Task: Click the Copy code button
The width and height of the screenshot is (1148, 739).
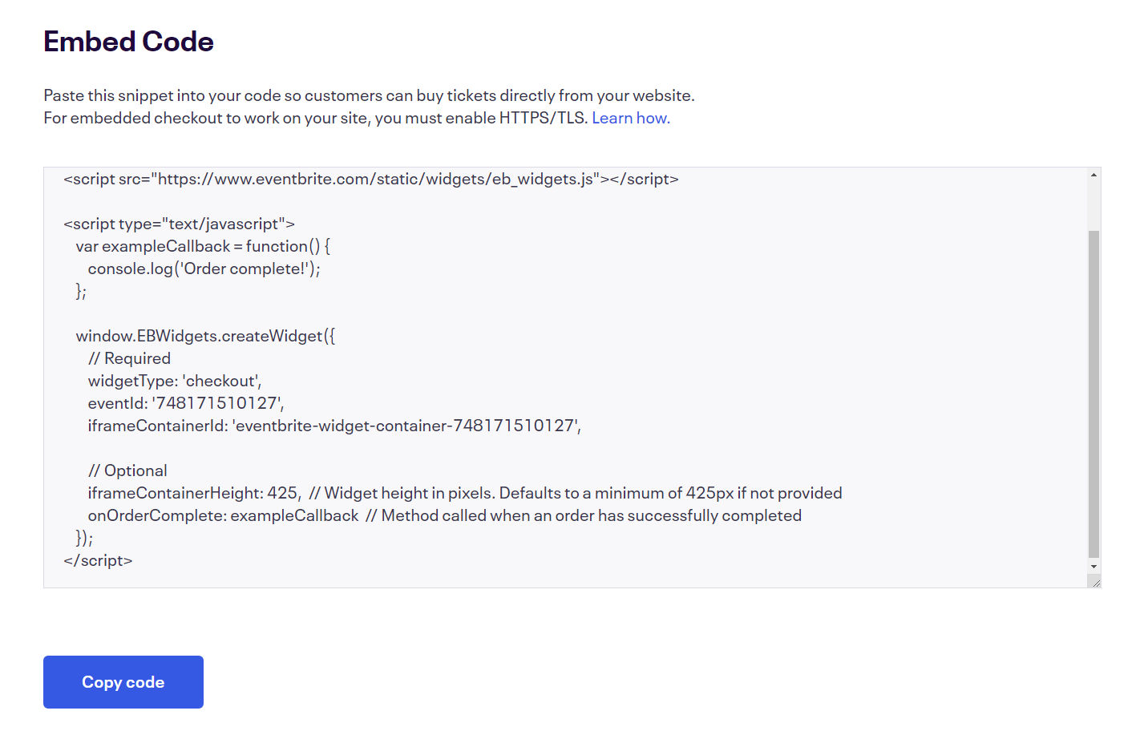Action: click(123, 681)
